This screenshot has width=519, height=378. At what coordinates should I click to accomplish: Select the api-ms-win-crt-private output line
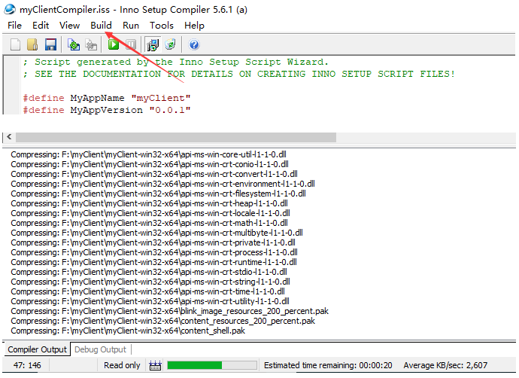pyautogui.click(x=153, y=242)
